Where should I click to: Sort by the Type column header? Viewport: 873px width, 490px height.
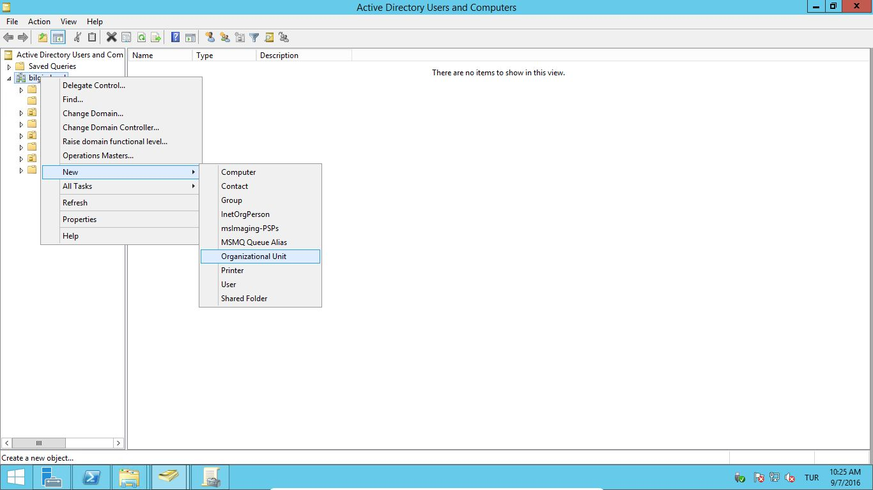[x=224, y=56]
